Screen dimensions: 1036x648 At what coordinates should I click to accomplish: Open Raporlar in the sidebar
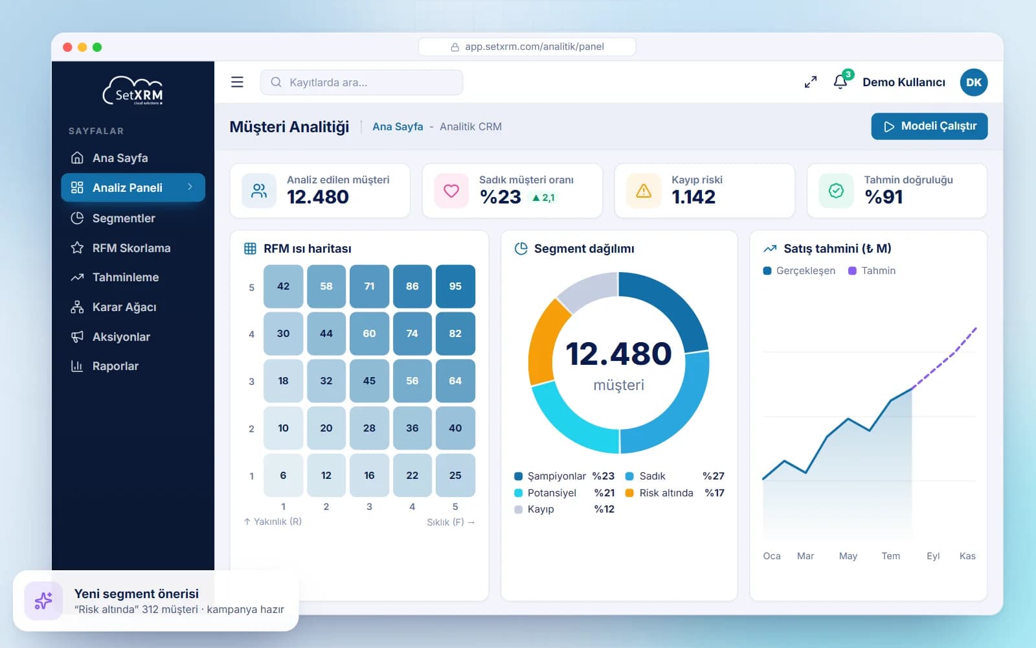(x=133, y=366)
